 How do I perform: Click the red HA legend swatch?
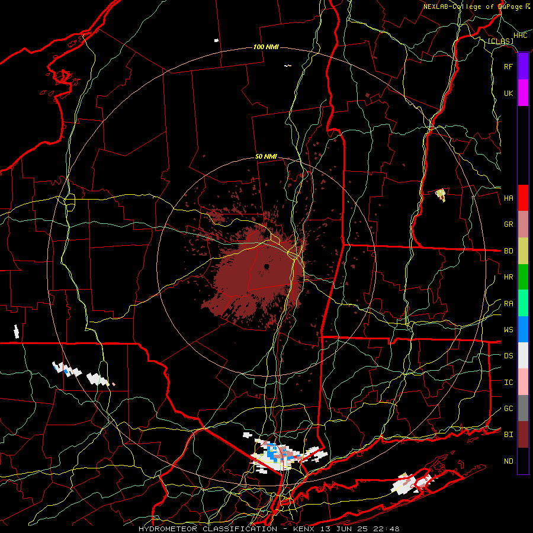(523, 198)
